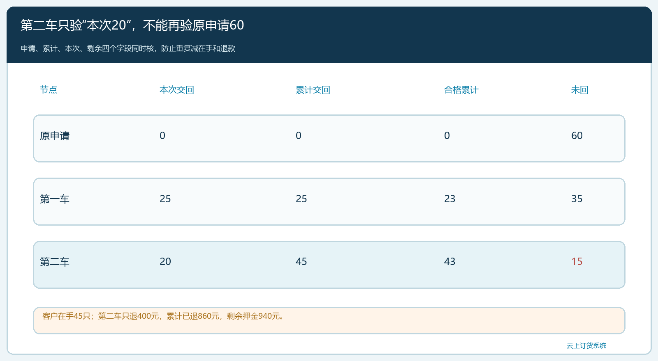Click the red 15 未回 value

click(577, 262)
